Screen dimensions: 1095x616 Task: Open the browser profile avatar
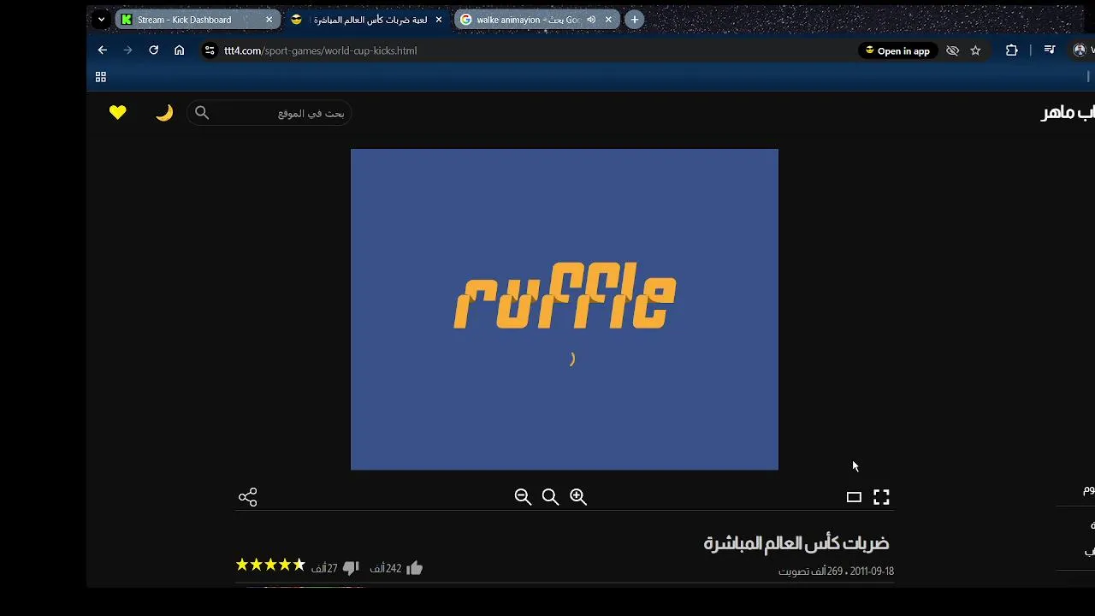[x=1080, y=50]
